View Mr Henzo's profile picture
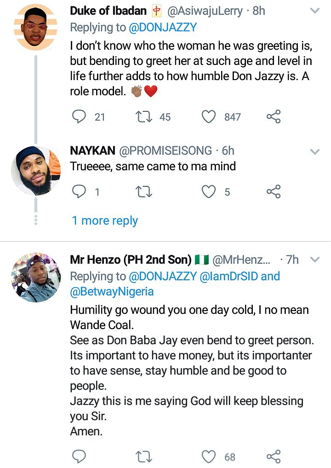The height and width of the screenshot is (468, 331). 36,277
